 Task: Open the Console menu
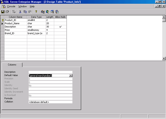click(x=11, y=6)
